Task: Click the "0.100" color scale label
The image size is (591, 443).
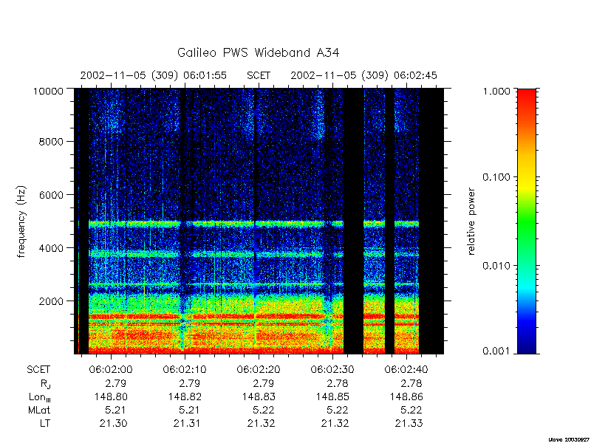Action: (495, 177)
